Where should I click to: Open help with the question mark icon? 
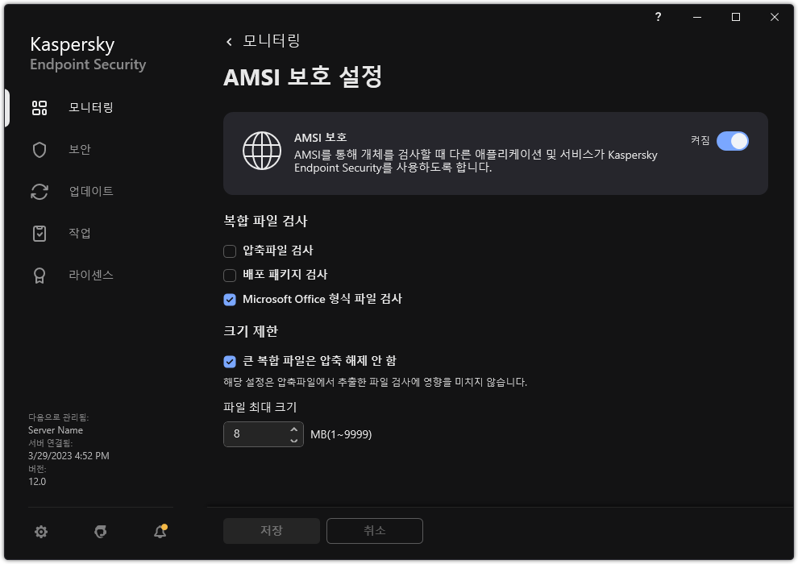tap(657, 16)
